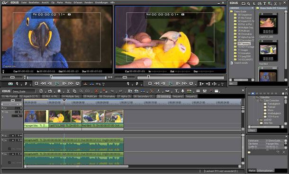Open the audio mixer sliders icon
The image size is (289, 174).
(x=205, y=91)
